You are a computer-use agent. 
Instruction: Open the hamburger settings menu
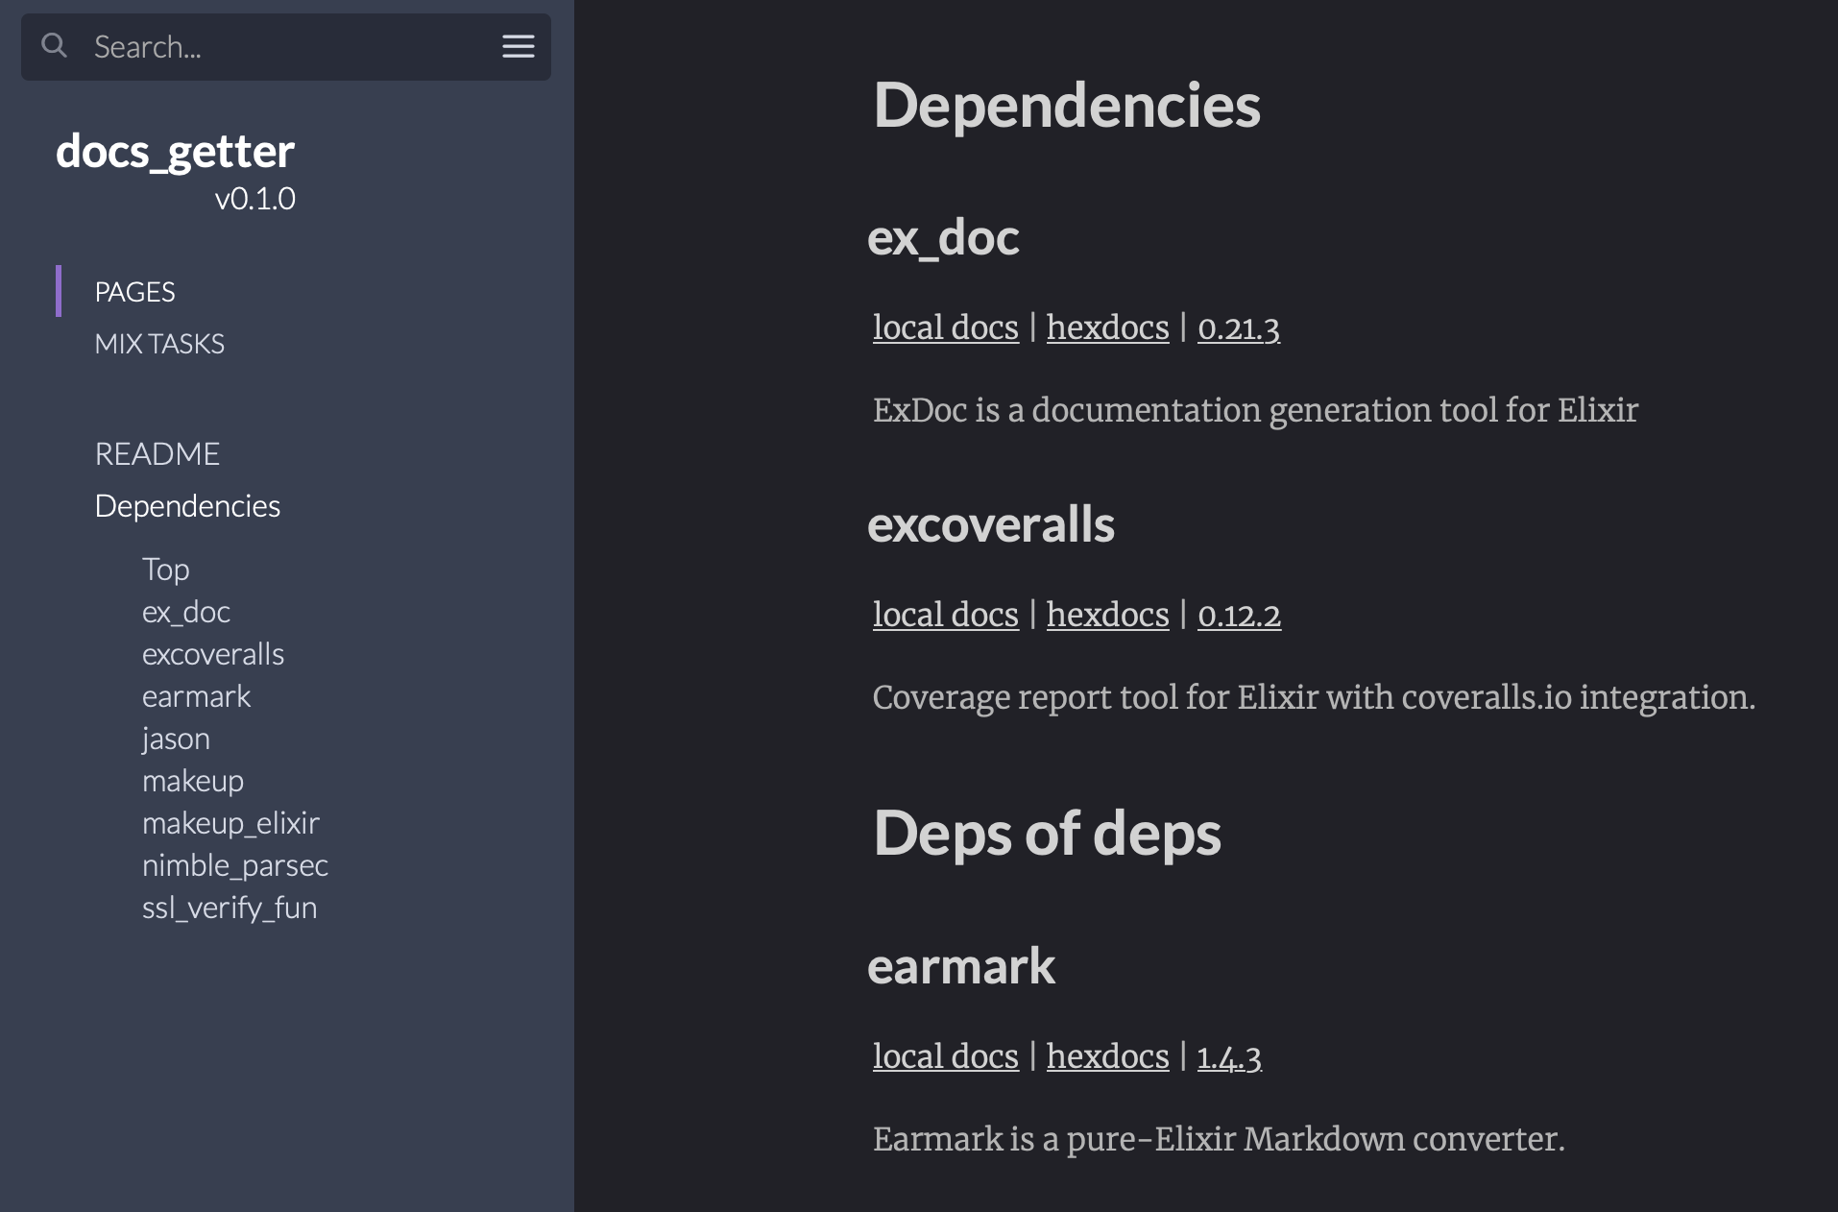click(518, 46)
